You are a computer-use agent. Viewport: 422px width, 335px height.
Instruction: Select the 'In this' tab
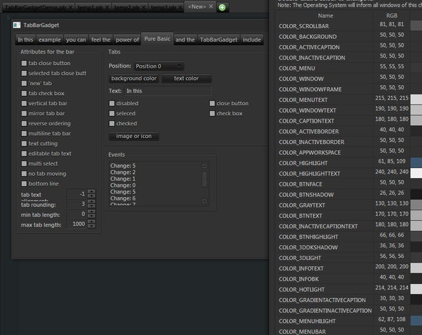[25, 40]
